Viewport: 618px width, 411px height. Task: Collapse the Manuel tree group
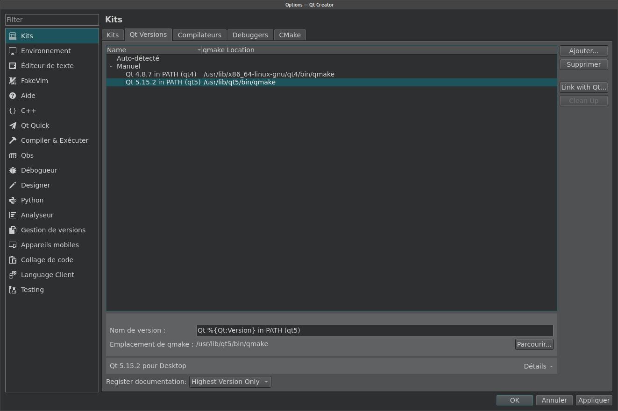(x=111, y=66)
